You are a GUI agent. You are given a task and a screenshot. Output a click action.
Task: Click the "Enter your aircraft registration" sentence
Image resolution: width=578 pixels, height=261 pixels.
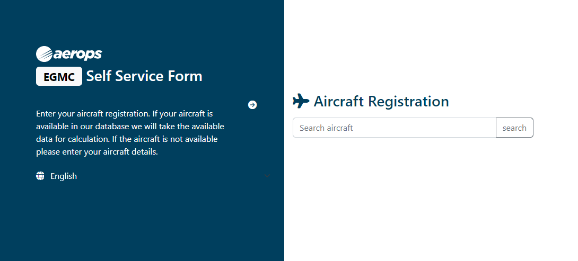point(124,114)
